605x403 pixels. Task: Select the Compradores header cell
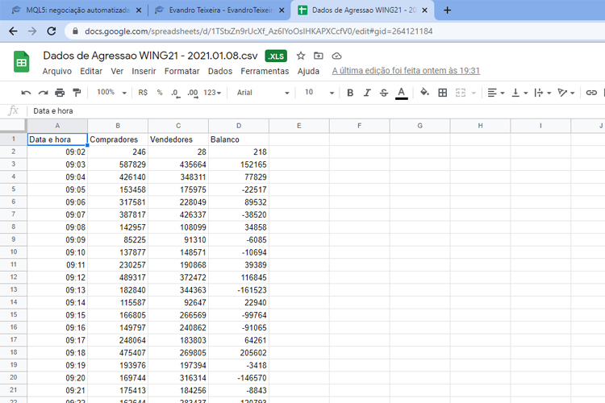click(x=118, y=139)
